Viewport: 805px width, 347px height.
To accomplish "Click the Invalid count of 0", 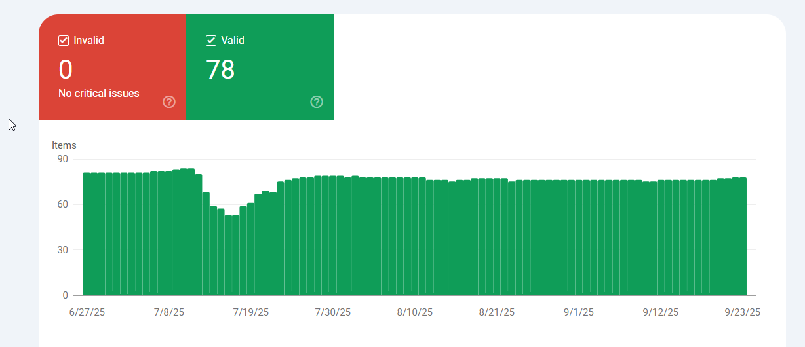I will pyautogui.click(x=66, y=69).
